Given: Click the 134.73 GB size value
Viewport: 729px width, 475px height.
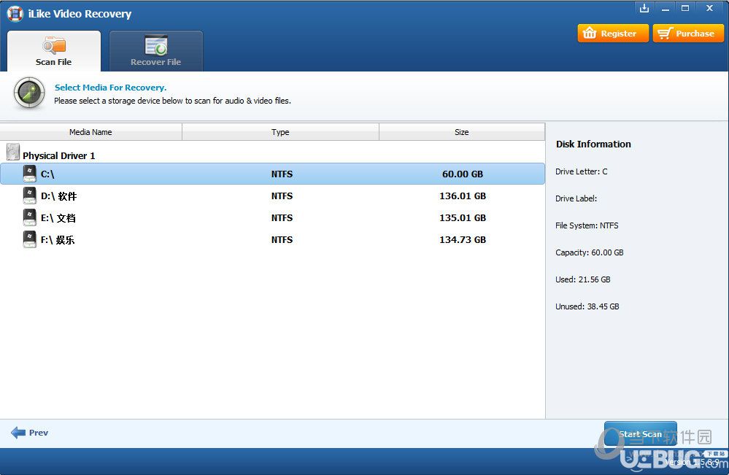Looking at the screenshot, I should (x=463, y=240).
